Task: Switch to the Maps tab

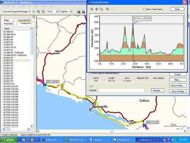Action: point(6,20)
